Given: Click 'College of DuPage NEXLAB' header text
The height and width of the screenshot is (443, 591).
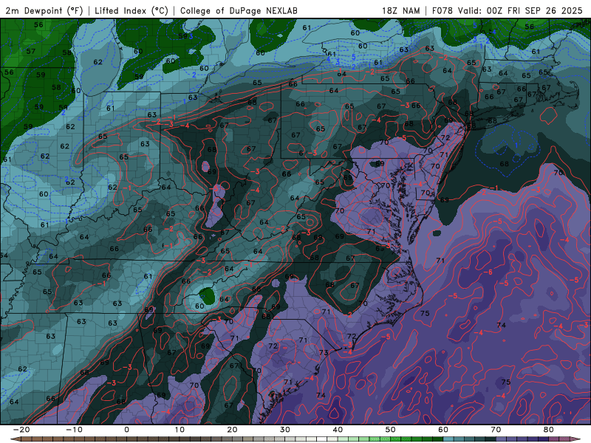Looking at the screenshot, I should point(239,10).
